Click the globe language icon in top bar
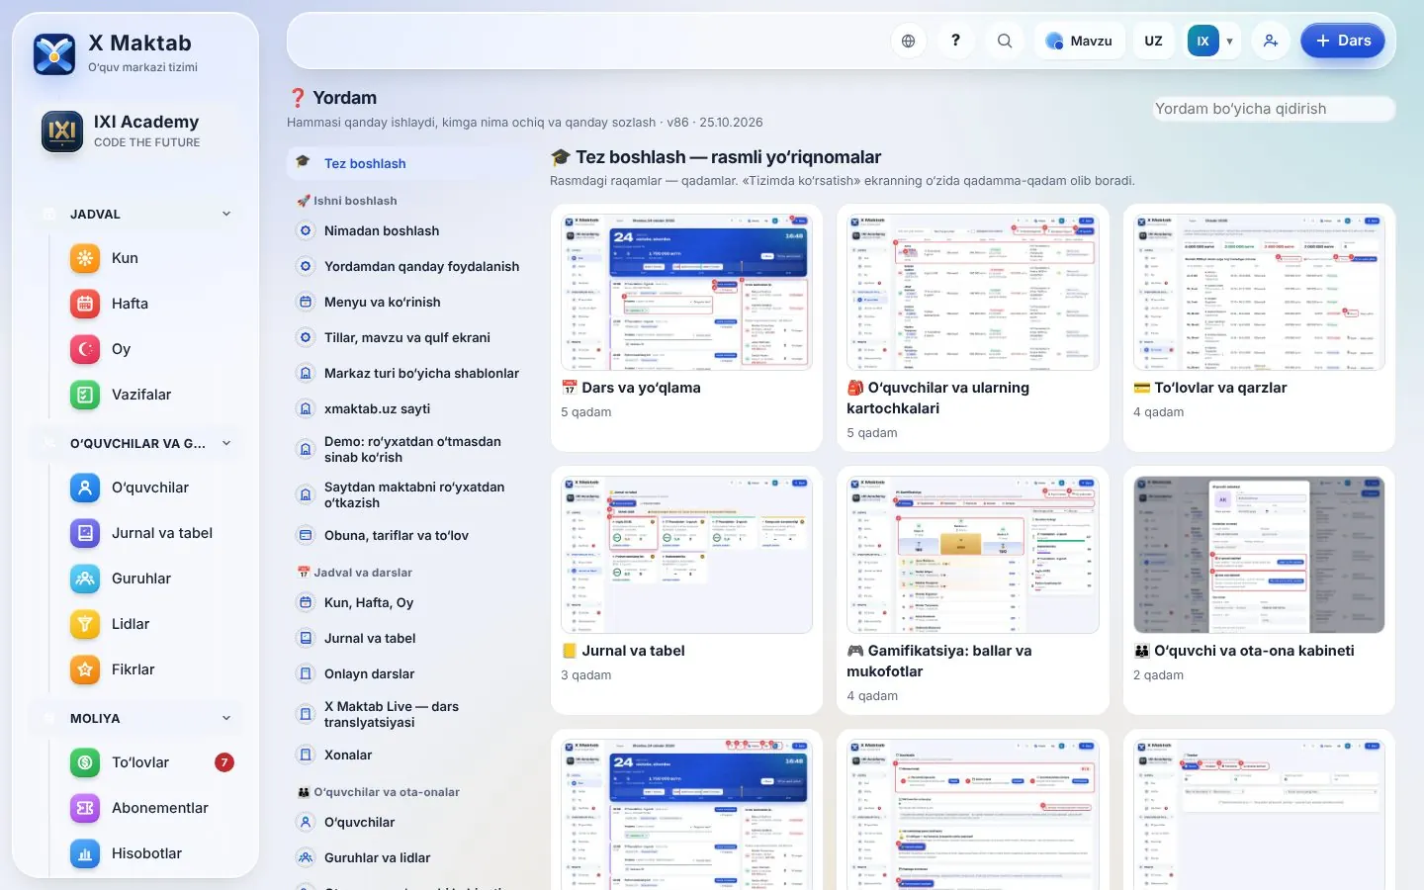The height and width of the screenshot is (890, 1424). [x=908, y=41]
